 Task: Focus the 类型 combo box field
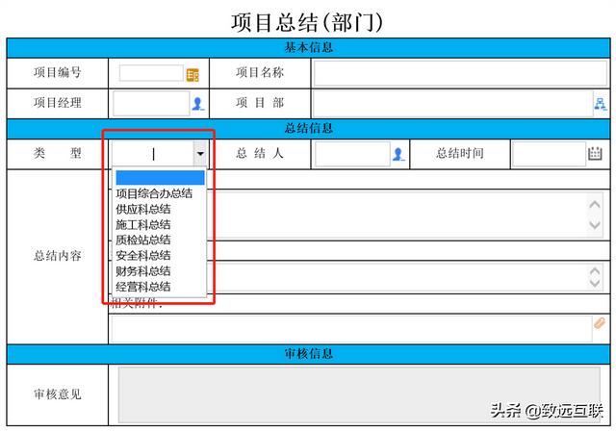pyautogui.click(x=153, y=154)
